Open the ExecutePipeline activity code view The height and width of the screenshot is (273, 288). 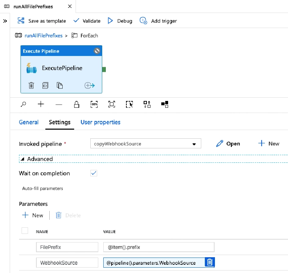click(45, 85)
